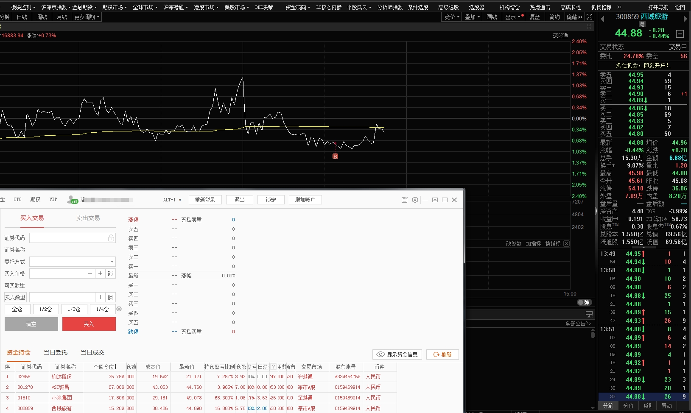This screenshot has height=413, width=691.
Task: Toggle the 弹 popup switch
Action: point(584,302)
